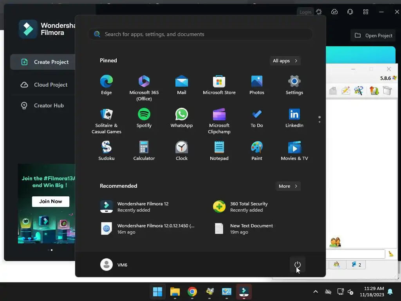Click the power button in Start menu

click(x=298, y=265)
